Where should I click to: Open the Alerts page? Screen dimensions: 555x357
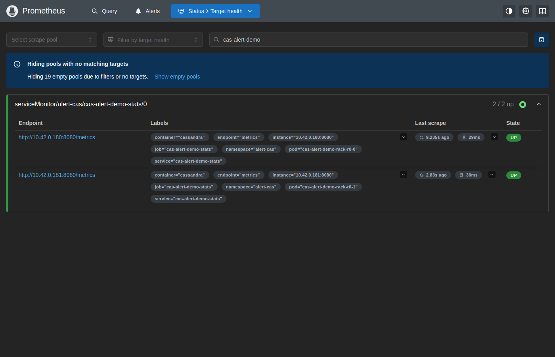[147, 11]
